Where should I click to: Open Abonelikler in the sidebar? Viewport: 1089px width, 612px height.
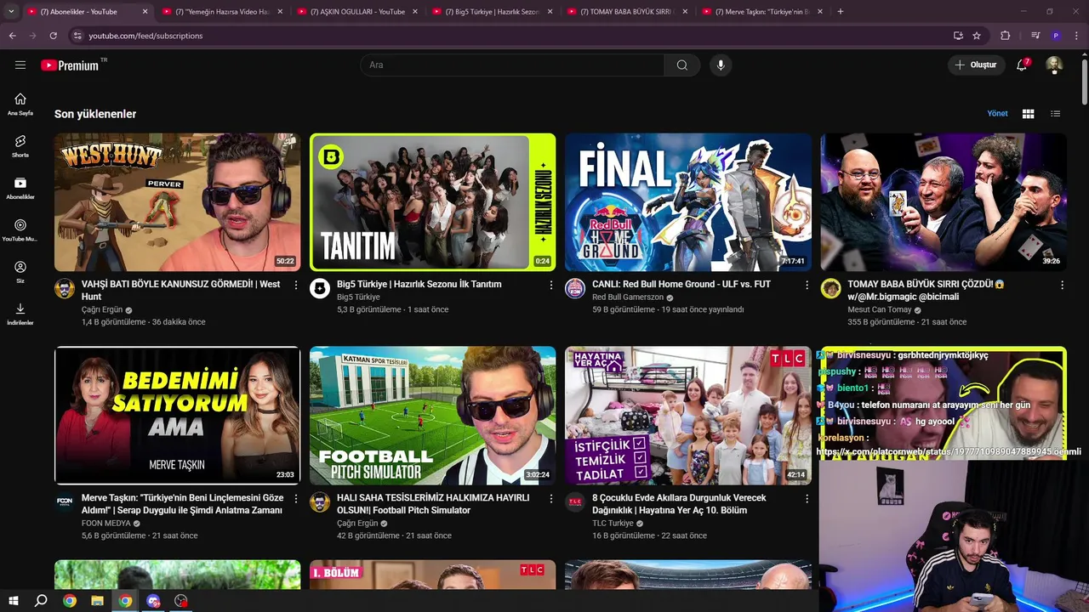pyautogui.click(x=20, y=188)
